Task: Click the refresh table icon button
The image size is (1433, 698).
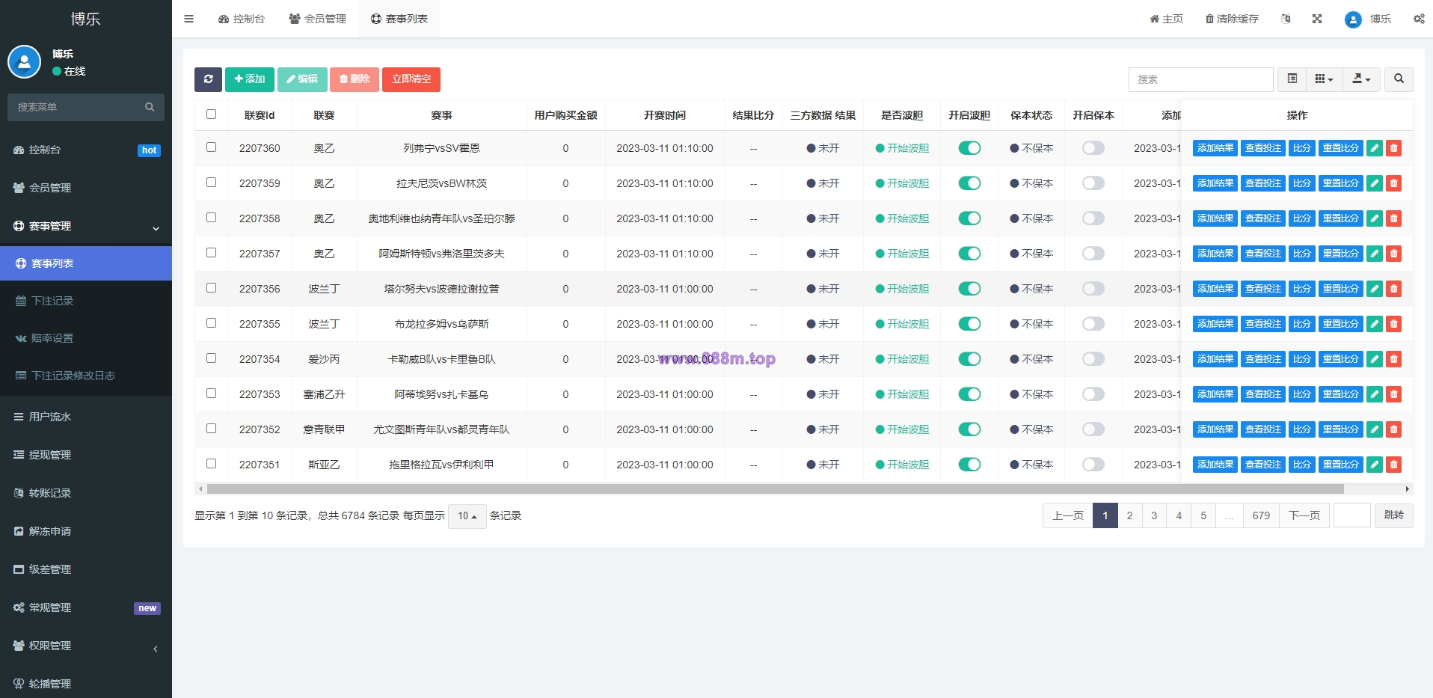Action: pos(208,79)
